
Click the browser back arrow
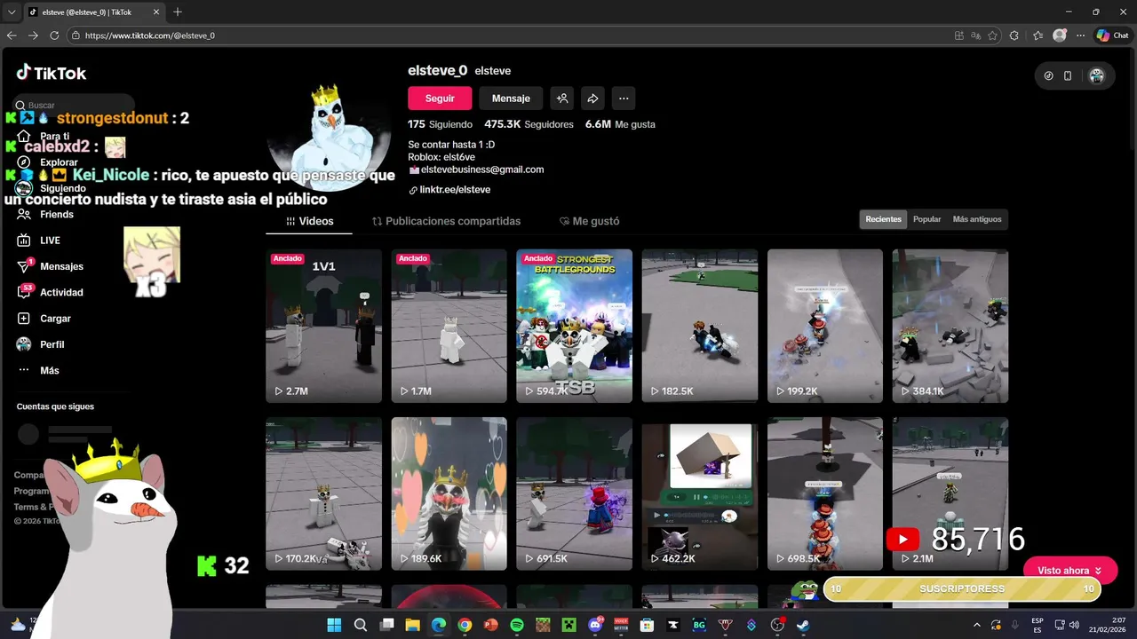tap(12, 35)
